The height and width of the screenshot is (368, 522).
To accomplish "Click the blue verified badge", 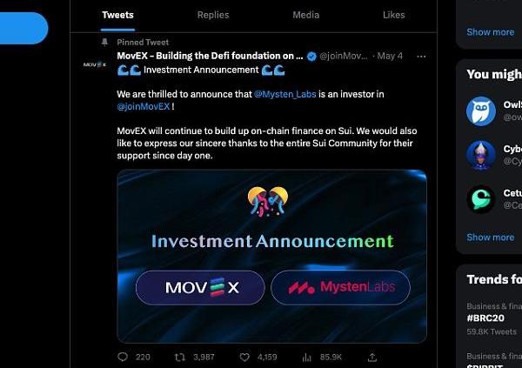I will coord(311,57).
